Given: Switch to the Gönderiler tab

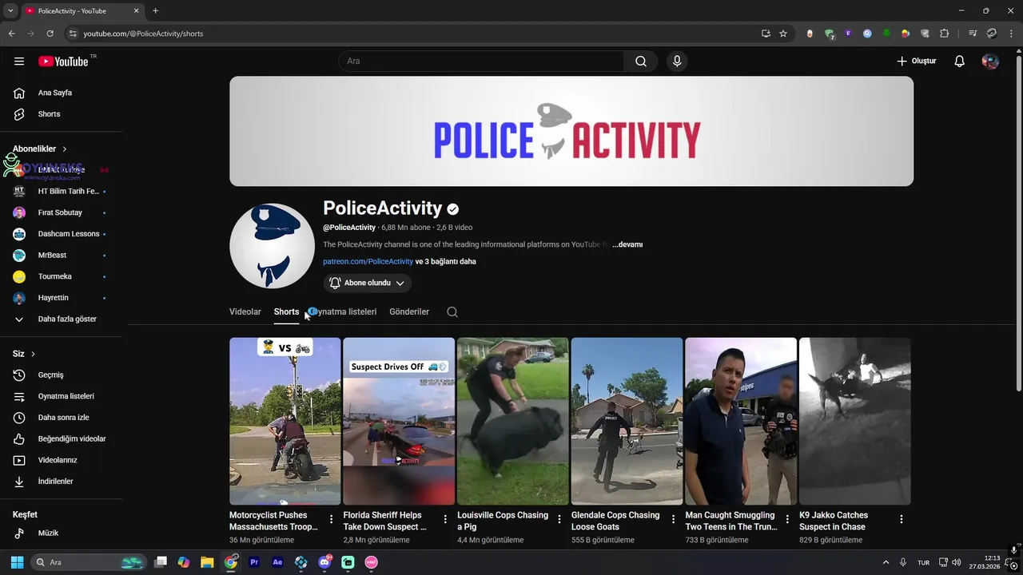Looking at the screenshot, I should point(409,312).
